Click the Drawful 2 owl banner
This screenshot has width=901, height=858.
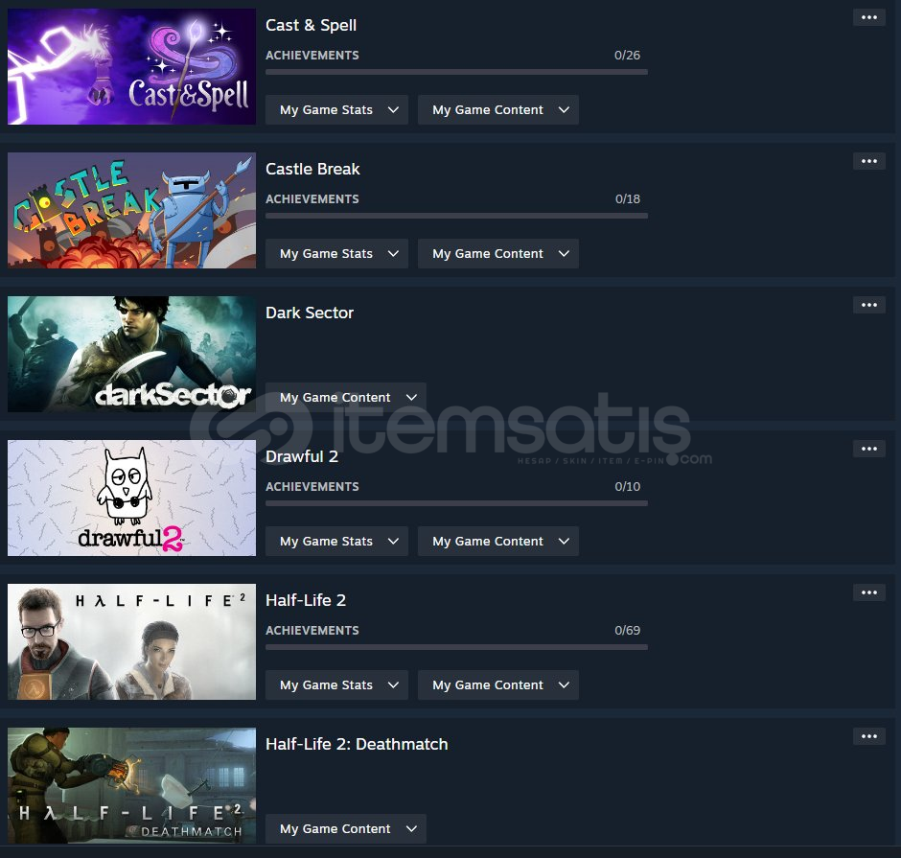(131, 498)
